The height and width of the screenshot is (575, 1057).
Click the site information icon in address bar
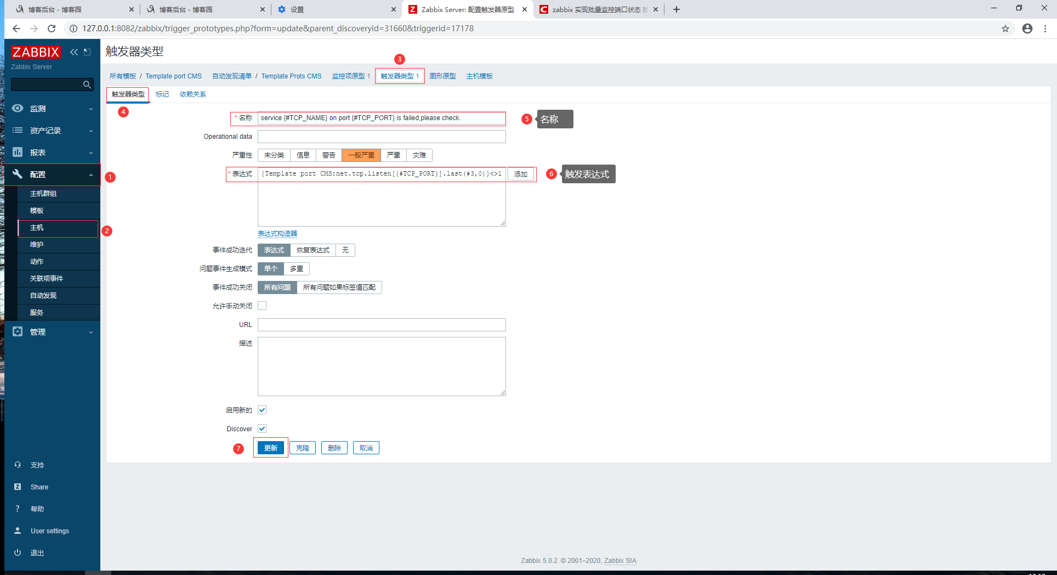click(x=73, y=29)
